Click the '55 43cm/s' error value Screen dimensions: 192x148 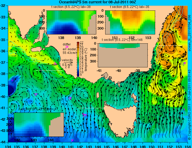click(70, 53)
